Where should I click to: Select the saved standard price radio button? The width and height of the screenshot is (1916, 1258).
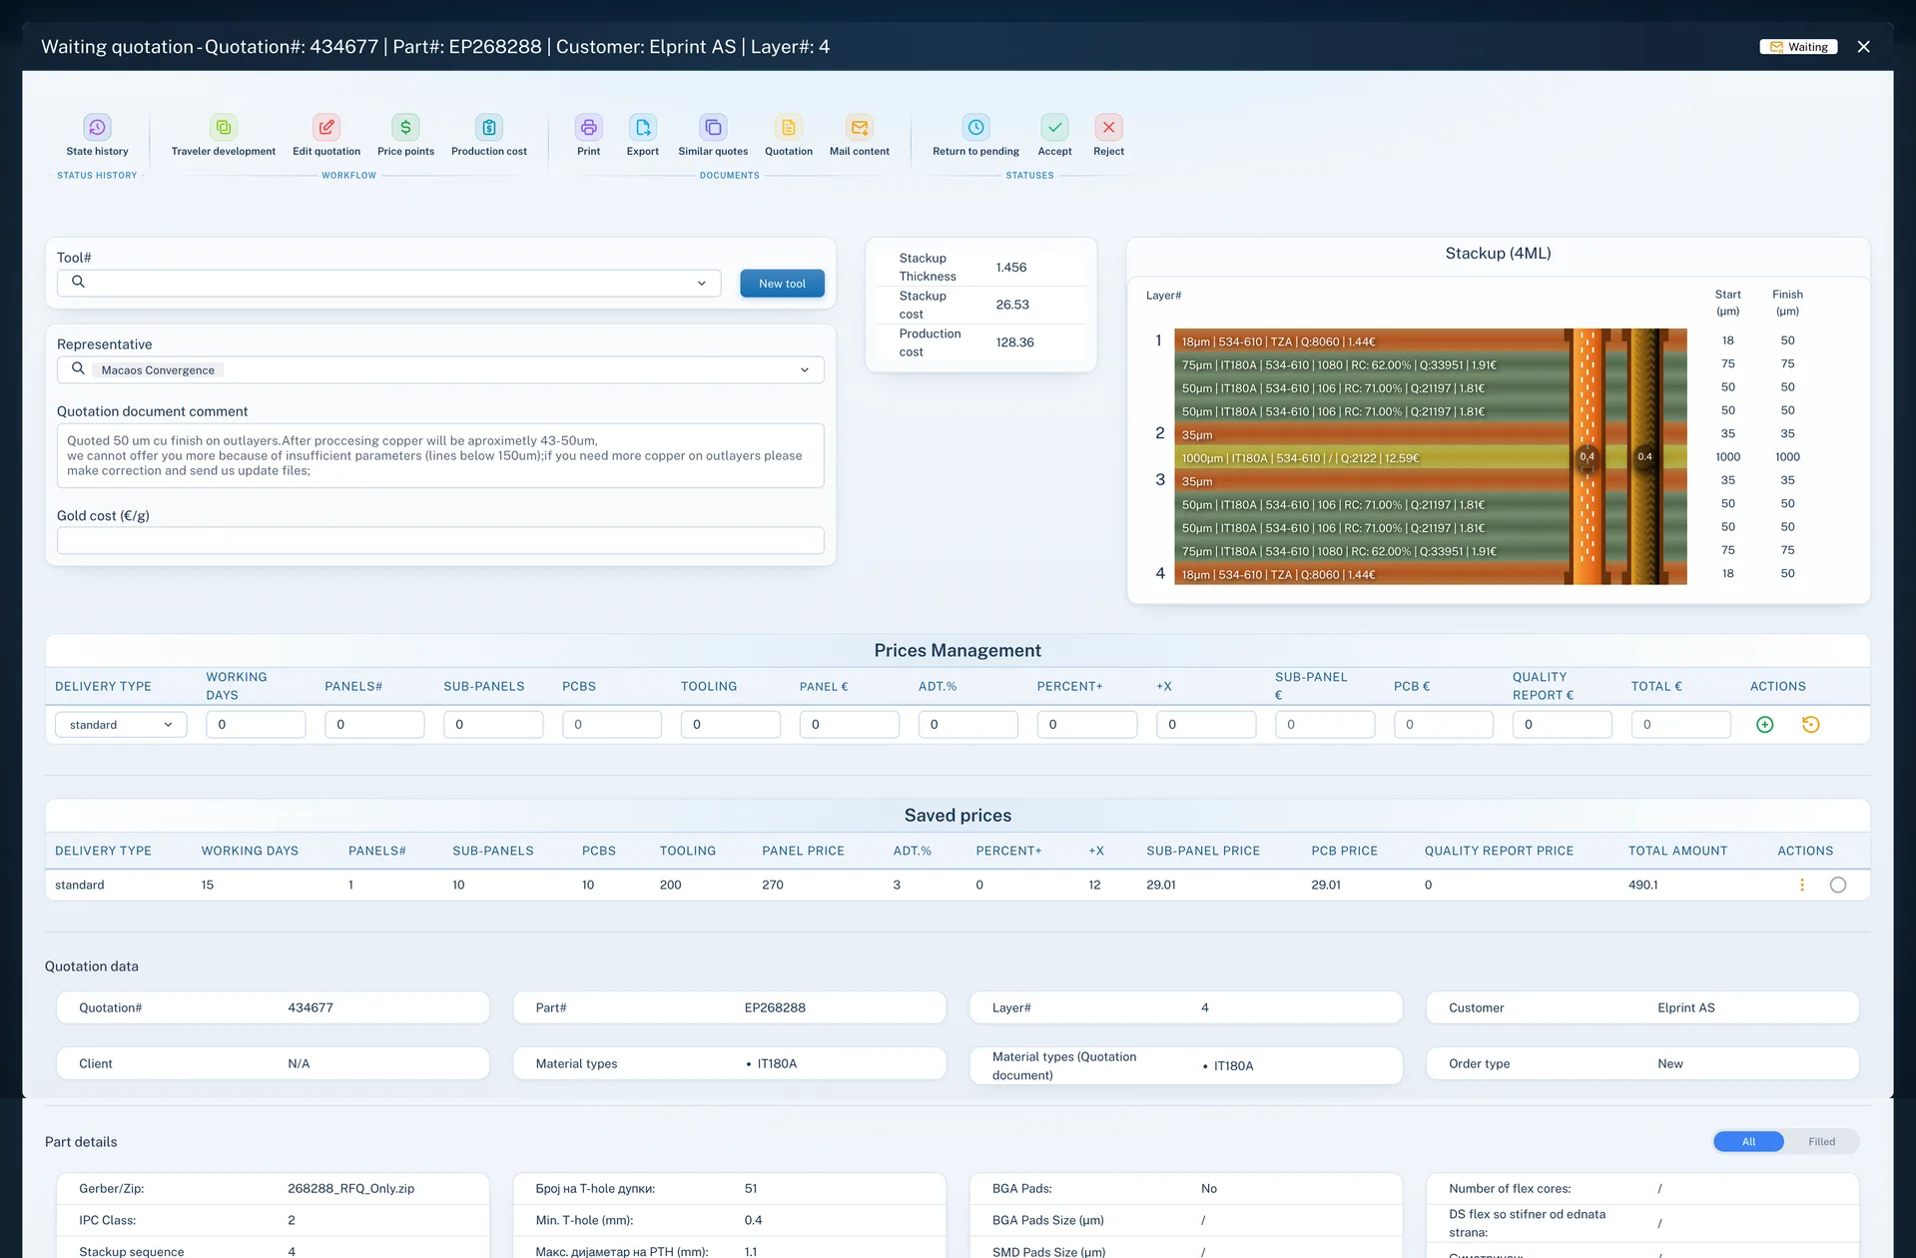(1838, 886)
